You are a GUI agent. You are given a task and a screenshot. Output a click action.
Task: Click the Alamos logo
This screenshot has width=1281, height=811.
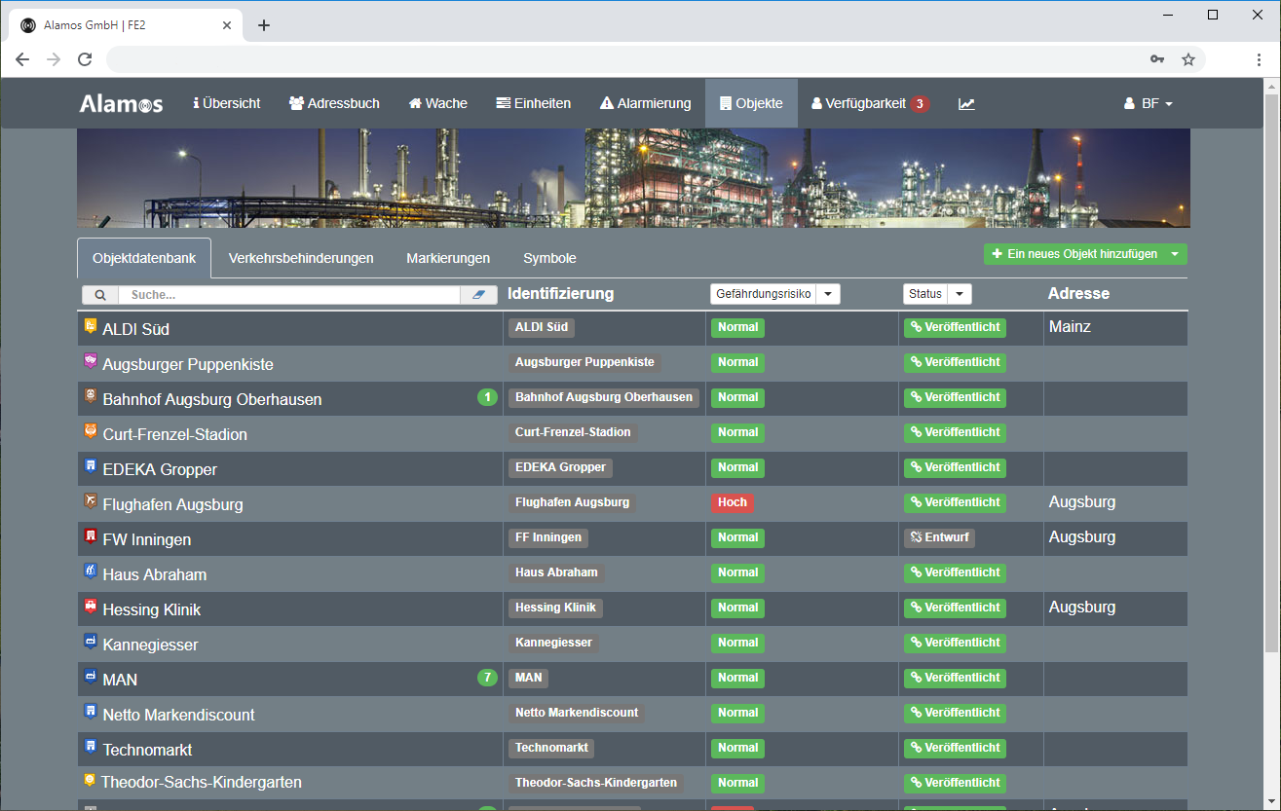122,103
